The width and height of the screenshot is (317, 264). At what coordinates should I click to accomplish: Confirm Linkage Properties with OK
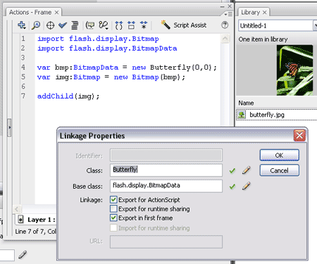(280, 155)
